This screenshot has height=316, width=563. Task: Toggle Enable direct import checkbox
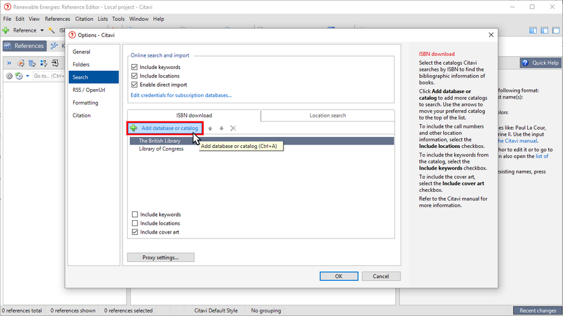(x=134, y=85)
